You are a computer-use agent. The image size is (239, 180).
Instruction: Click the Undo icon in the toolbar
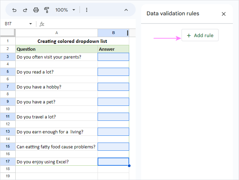click(x=14, y=10)
